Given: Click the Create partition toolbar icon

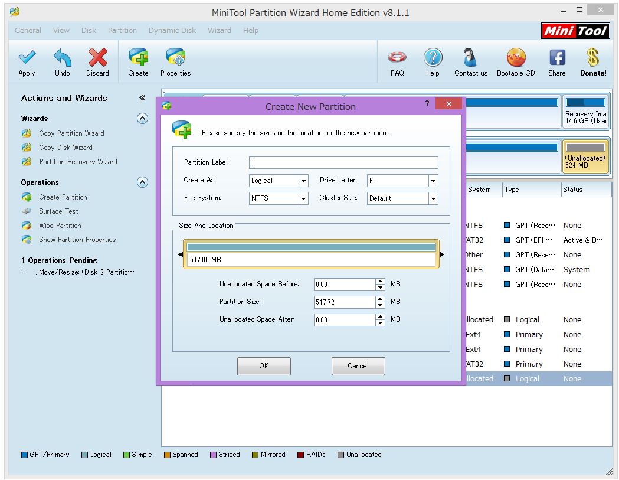Looking at the screenshot, I should coord(138,57).
